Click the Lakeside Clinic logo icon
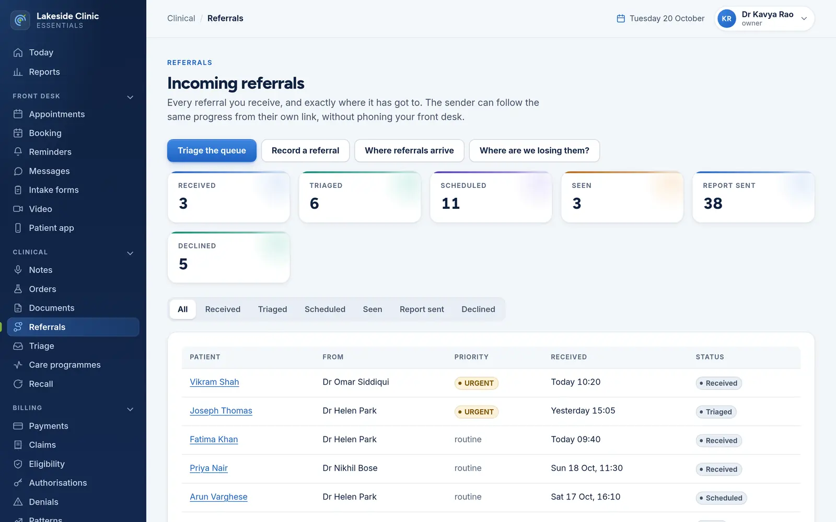This screenshot has width=836, height=522. (x=20, y=20)
